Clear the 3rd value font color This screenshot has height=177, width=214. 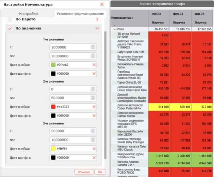(x=94, y=158)
